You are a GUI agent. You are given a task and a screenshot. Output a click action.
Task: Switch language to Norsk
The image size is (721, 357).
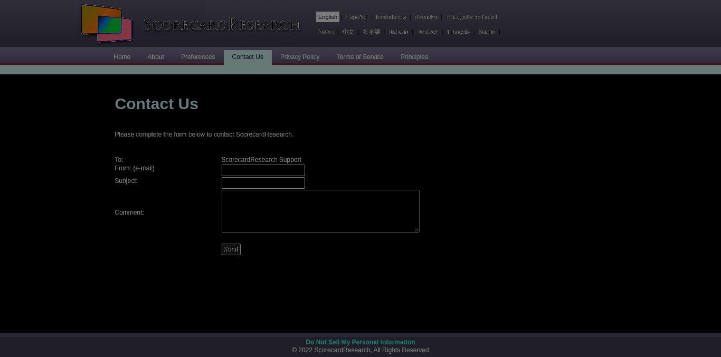coord(326,32)
